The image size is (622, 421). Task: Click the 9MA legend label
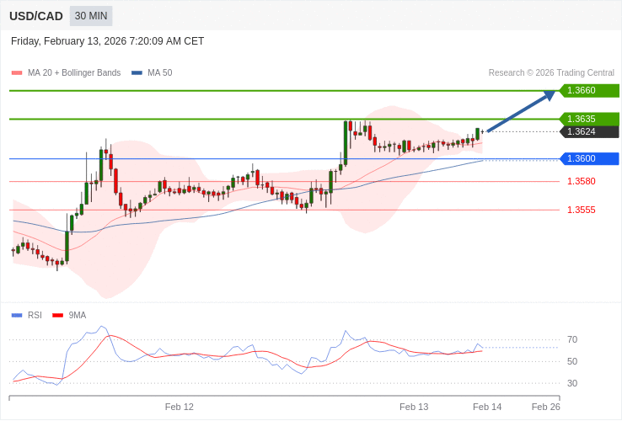pyautogui.click(x=78, y=315)
